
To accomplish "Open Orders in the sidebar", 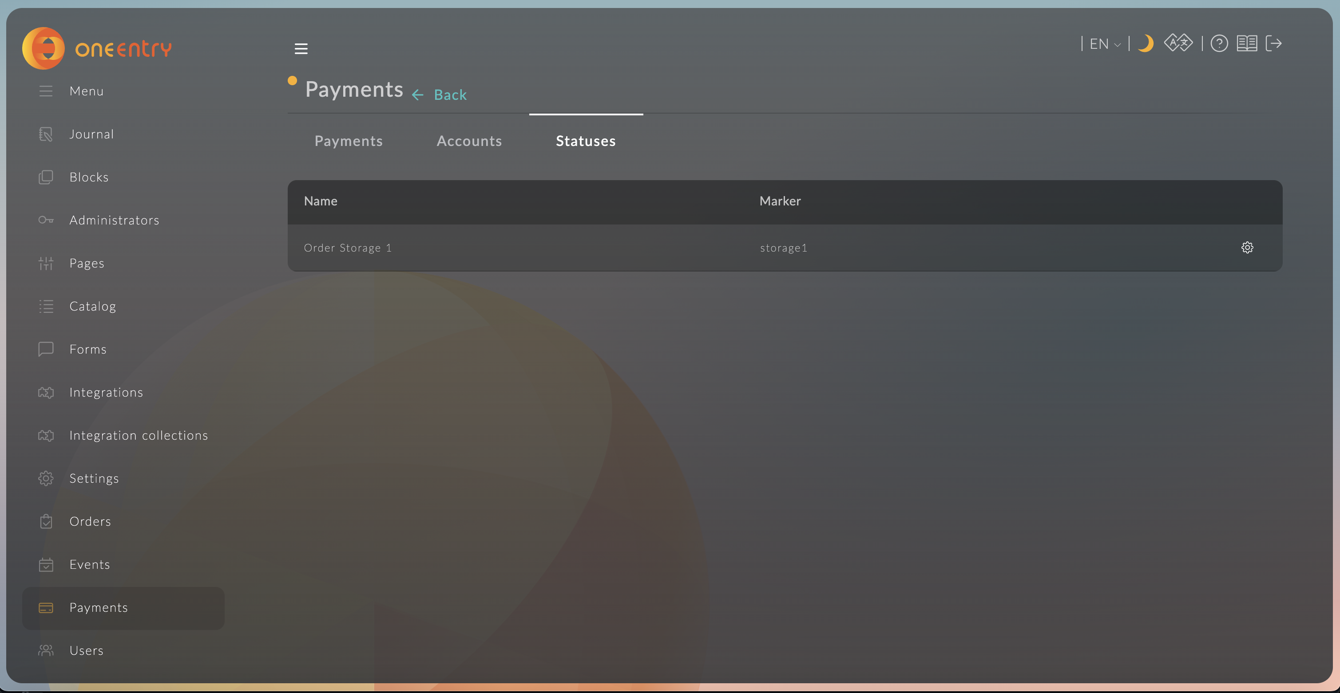I will click(90, 522).
